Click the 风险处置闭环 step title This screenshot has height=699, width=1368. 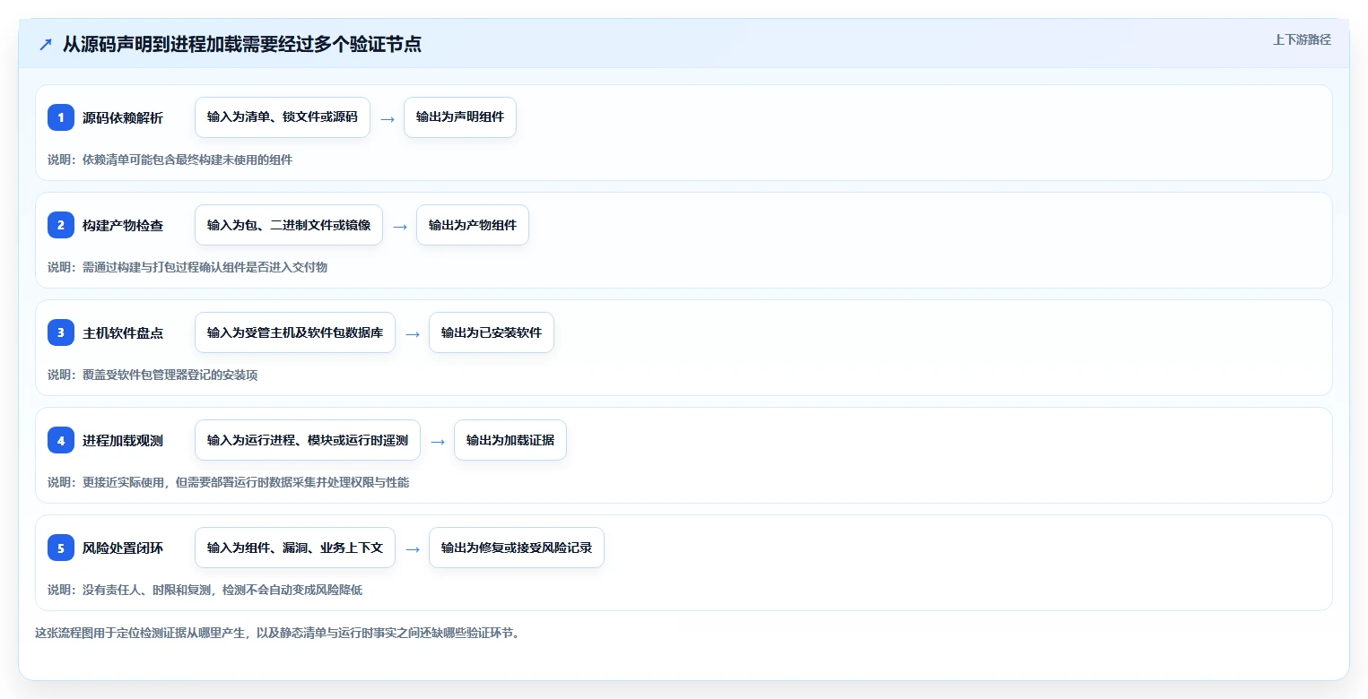123,548
